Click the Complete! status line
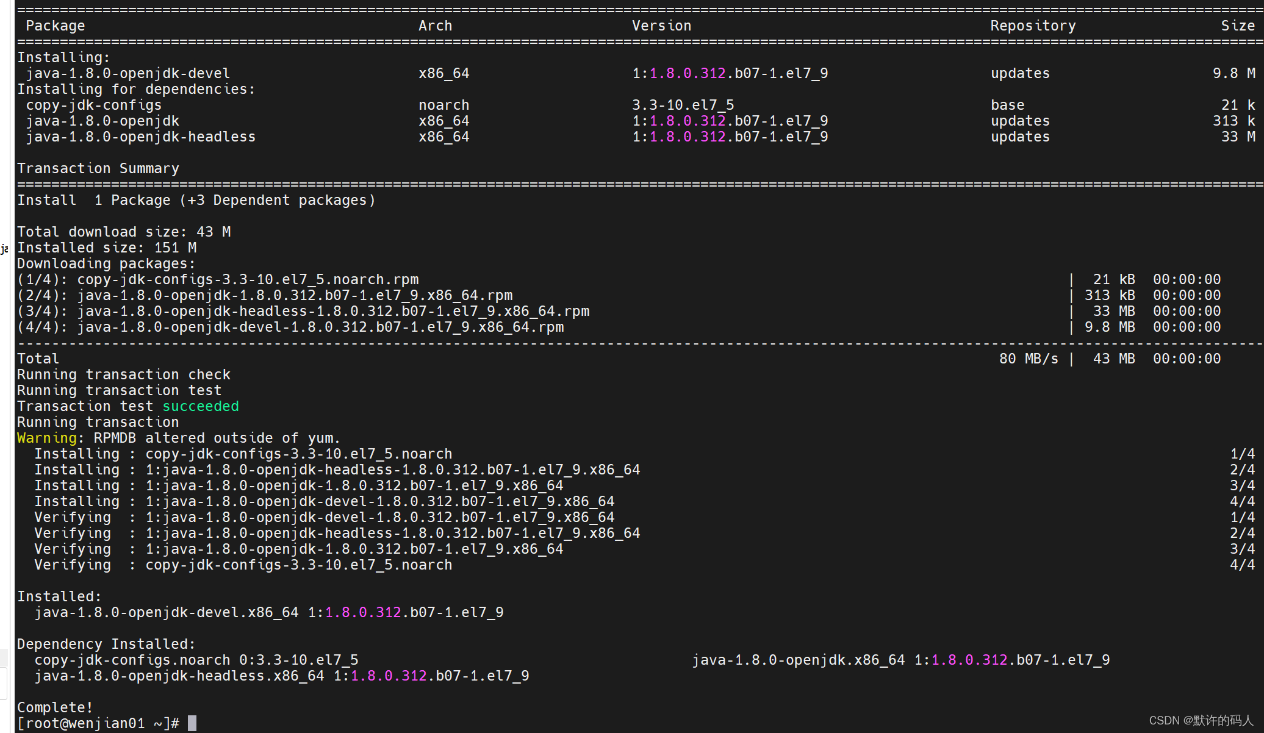This screenshot has height=733, width=1264. coord(54,707)
